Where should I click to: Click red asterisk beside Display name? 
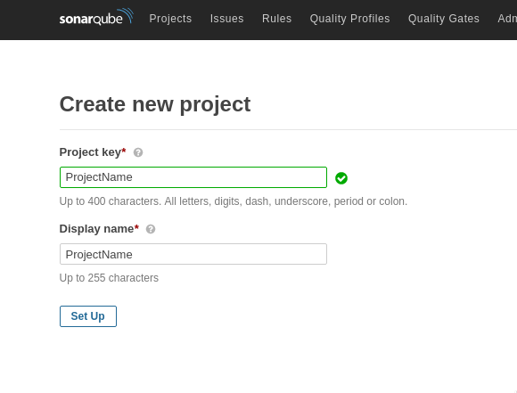[137, 227]
